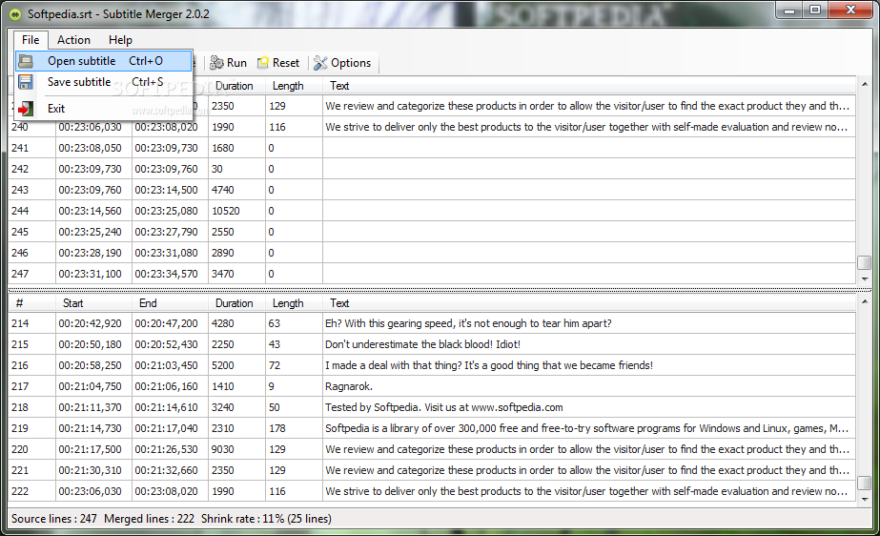Click merged row 220 duration 9030
The image size is (880, 536).
[x=223, y=449]
